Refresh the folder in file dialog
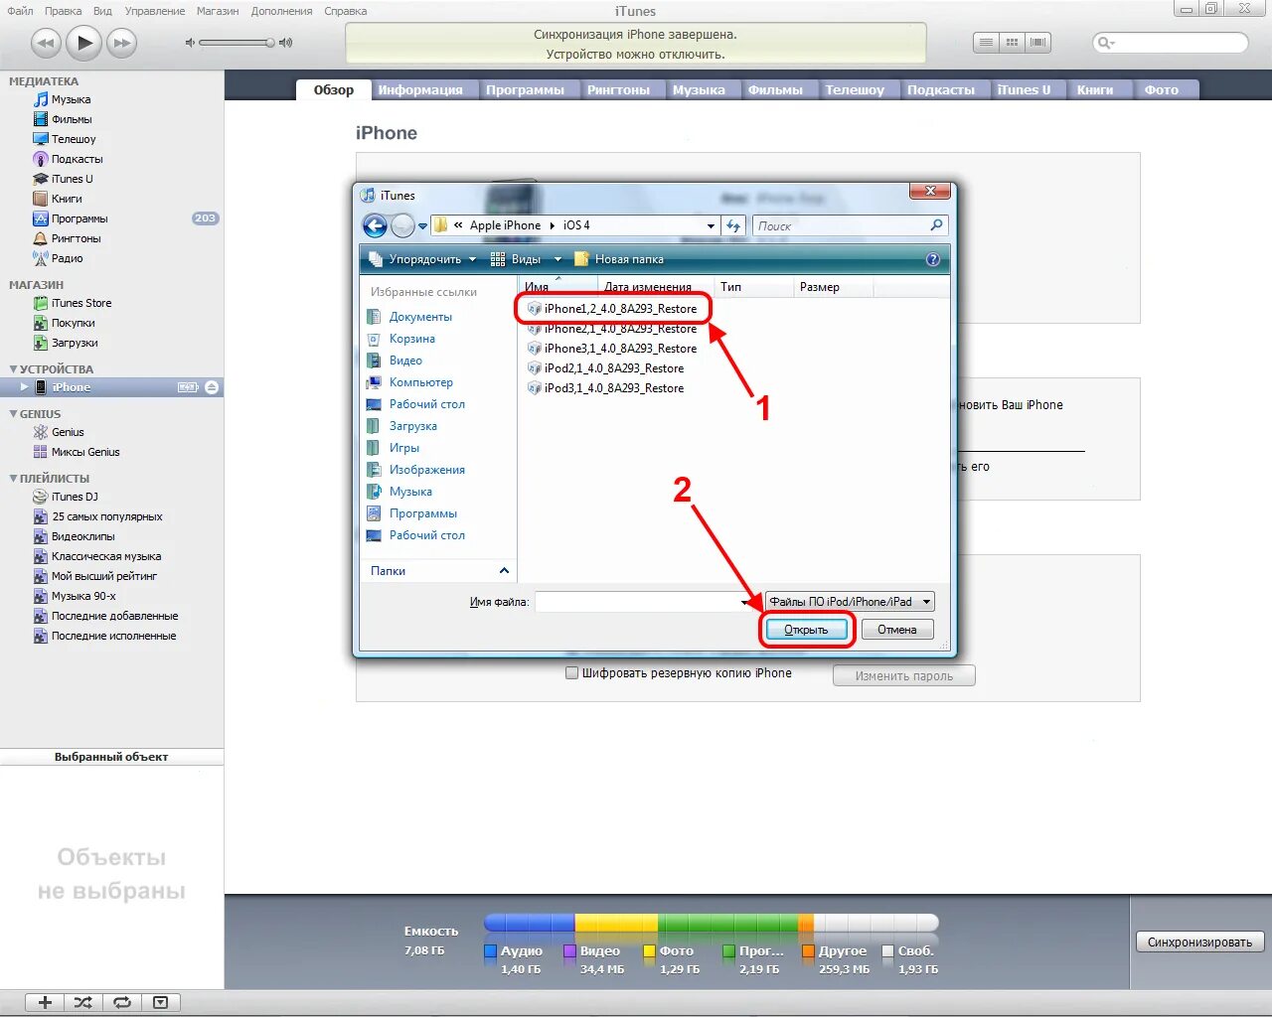 point(733,226)
